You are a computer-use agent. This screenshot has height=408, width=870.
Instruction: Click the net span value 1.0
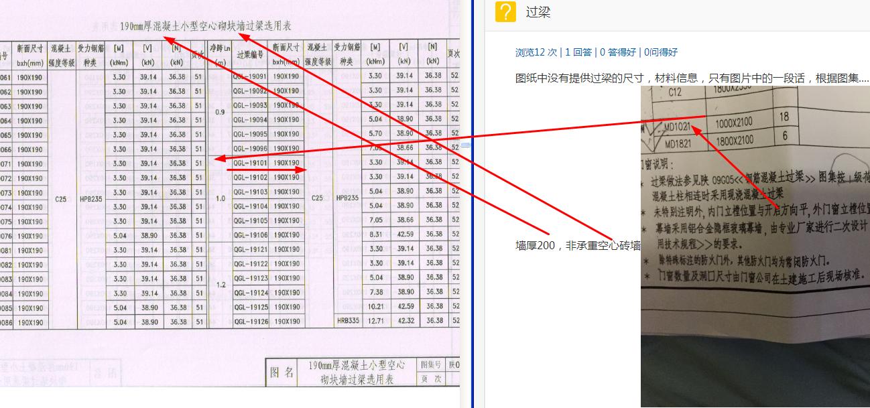220,198
